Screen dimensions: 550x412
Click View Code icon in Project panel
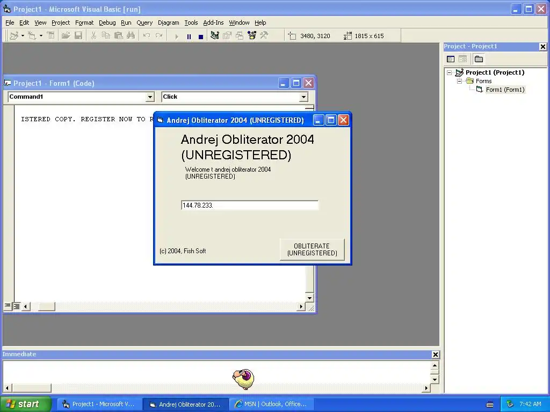pos(451,59)
